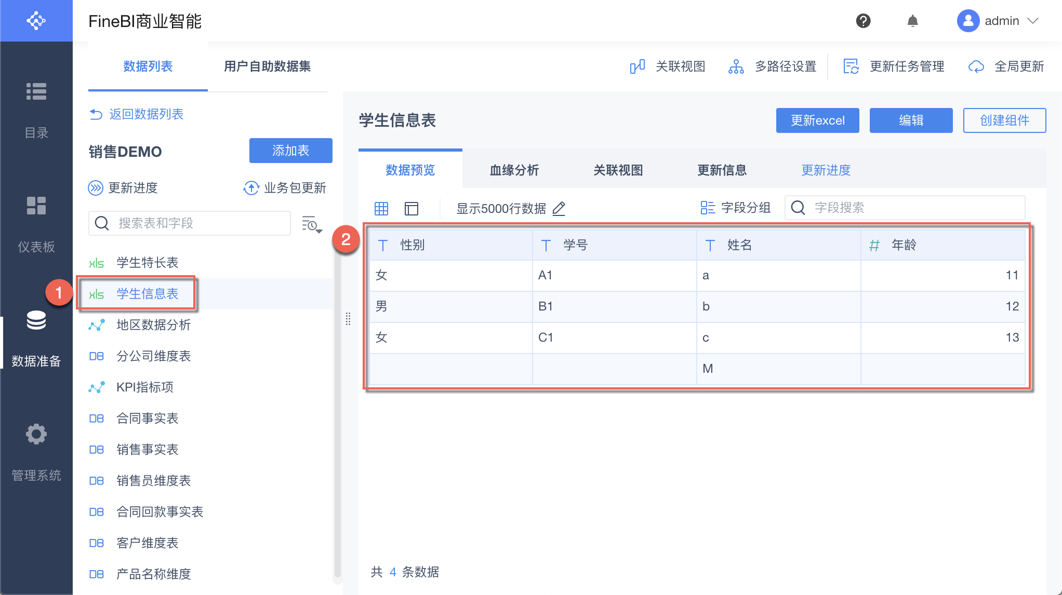1062x595 pixels.
Task: Switch to grid table view icon
Action: click(381, 209)
